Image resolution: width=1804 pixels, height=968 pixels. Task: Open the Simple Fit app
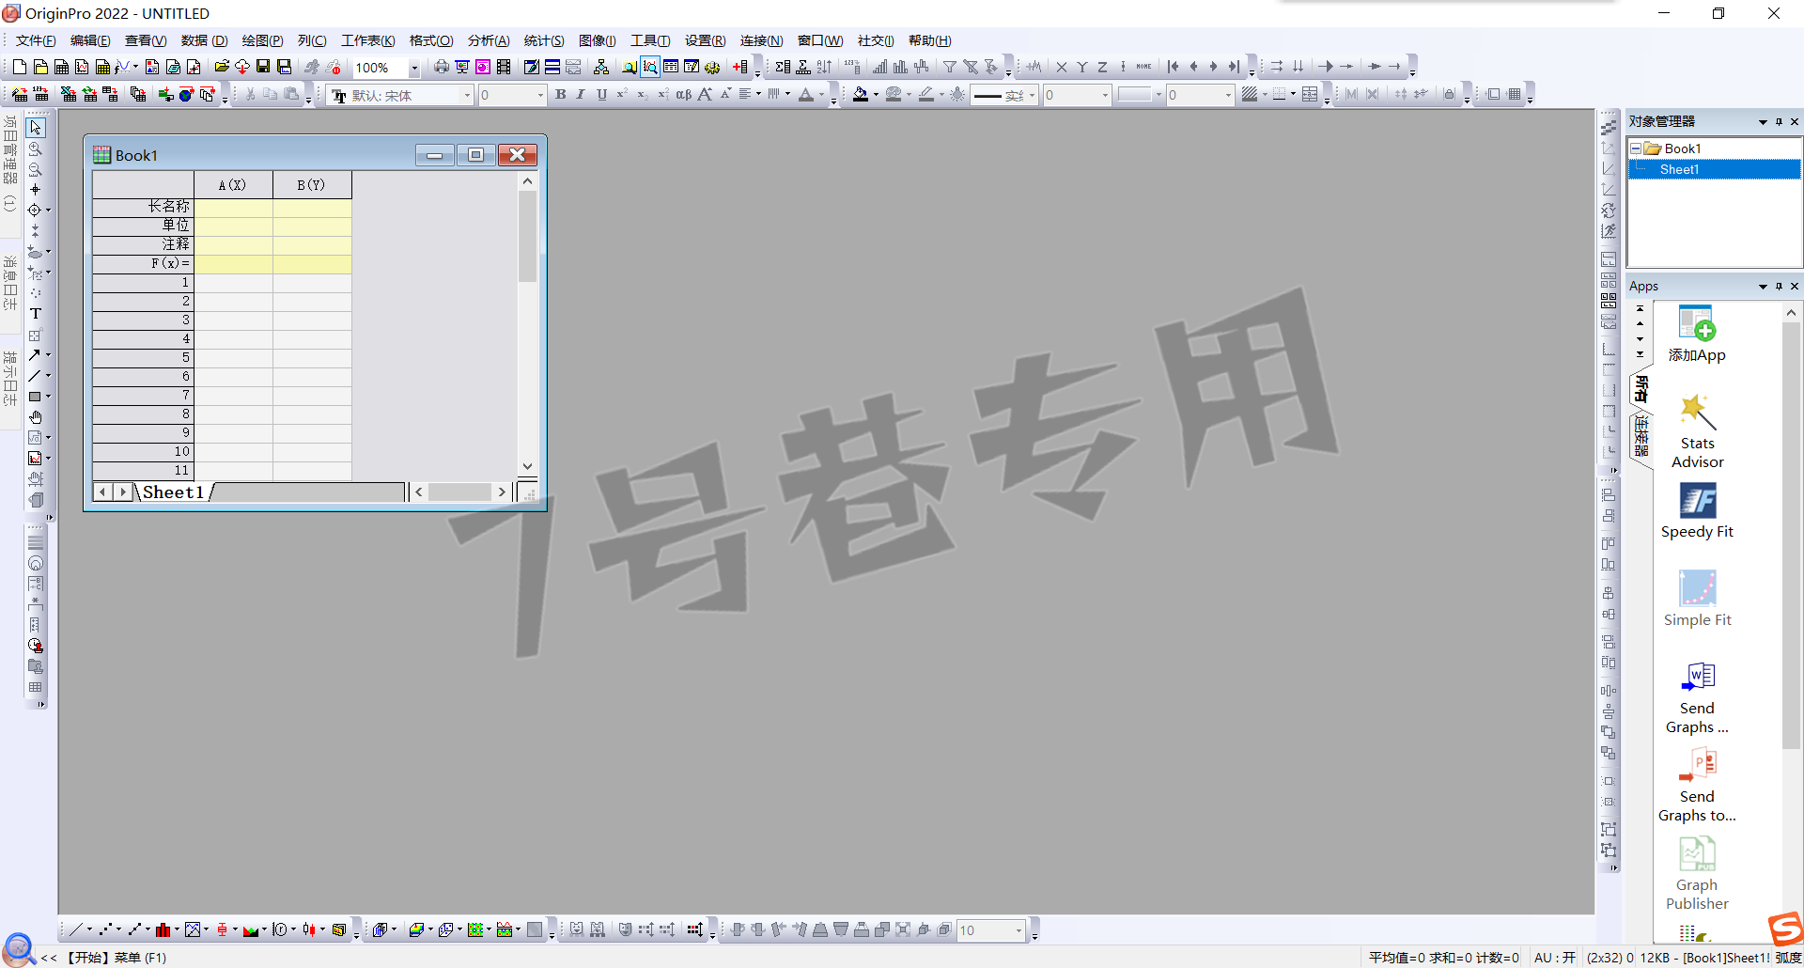click(1697, 600)
